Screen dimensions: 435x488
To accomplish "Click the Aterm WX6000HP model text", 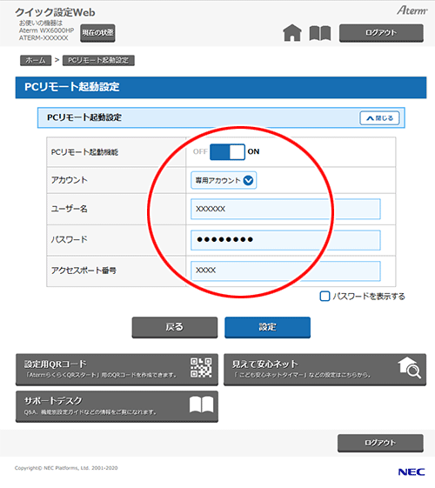I will point(46,30).
